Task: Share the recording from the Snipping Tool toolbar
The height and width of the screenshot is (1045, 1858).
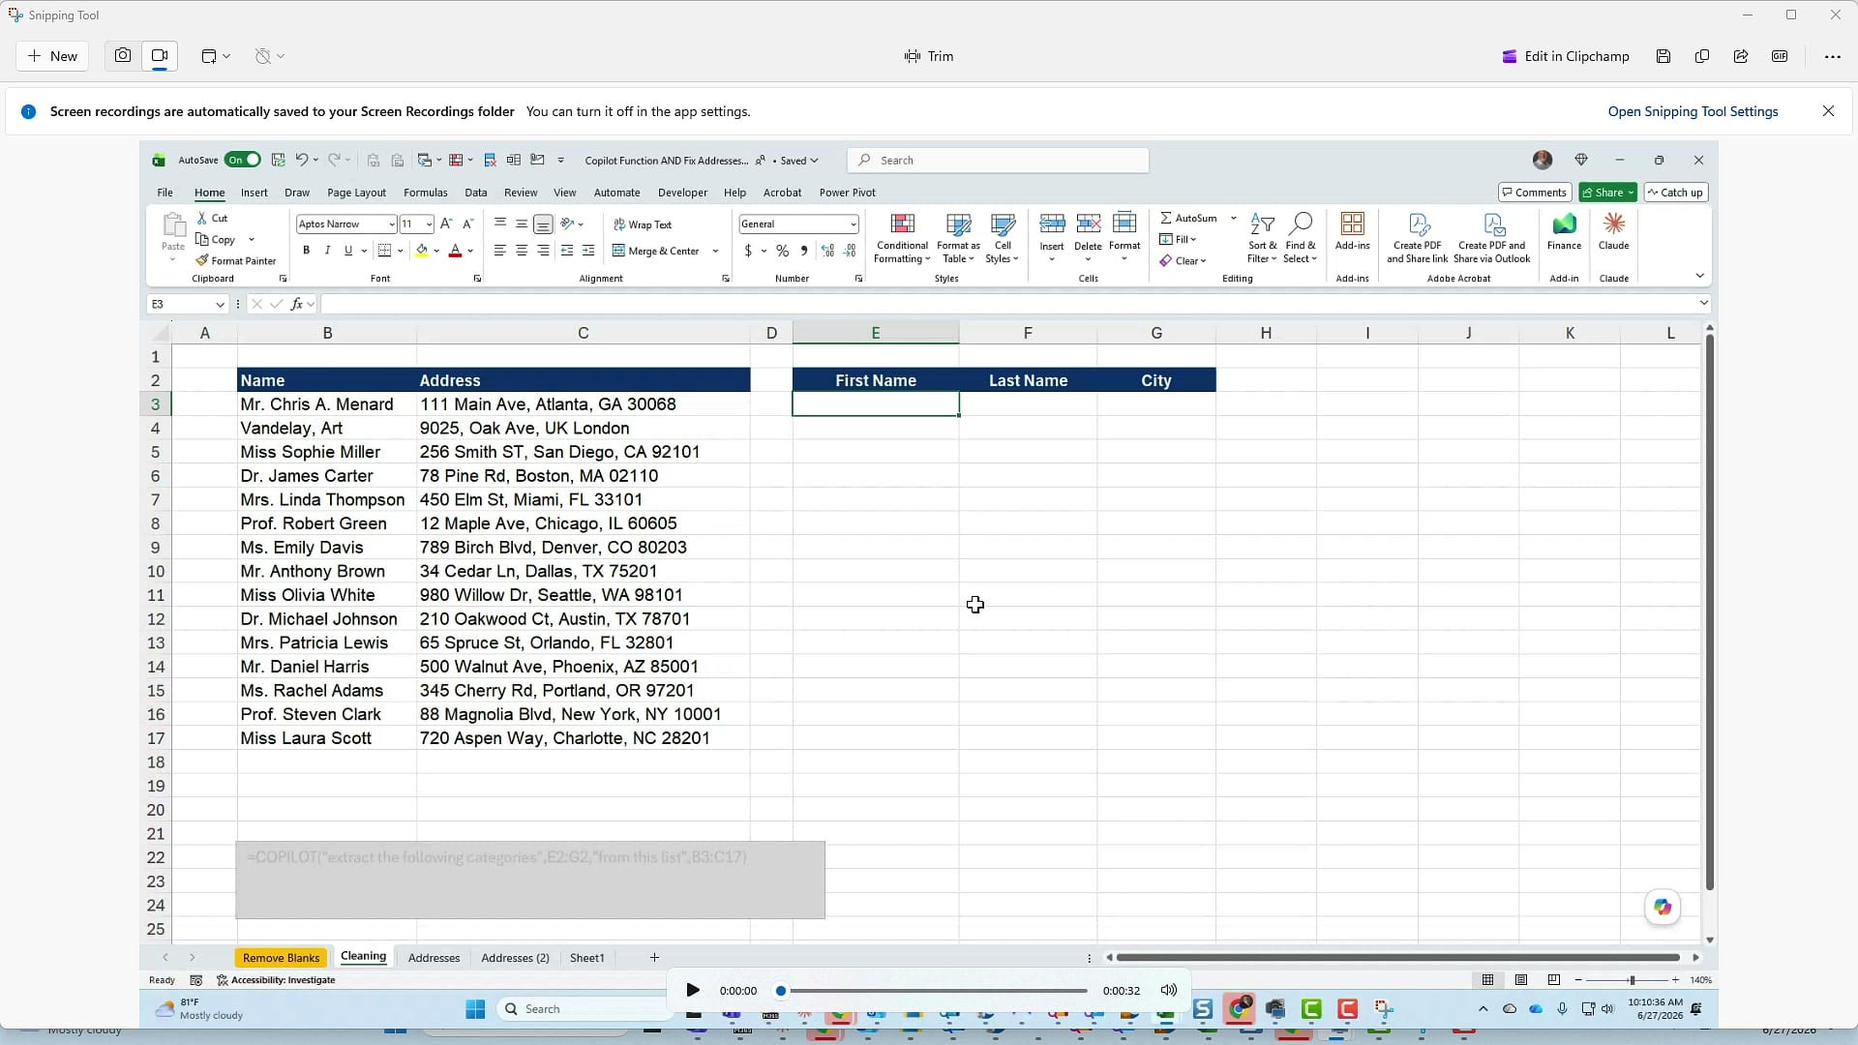Action: [x=1741, y=56]
